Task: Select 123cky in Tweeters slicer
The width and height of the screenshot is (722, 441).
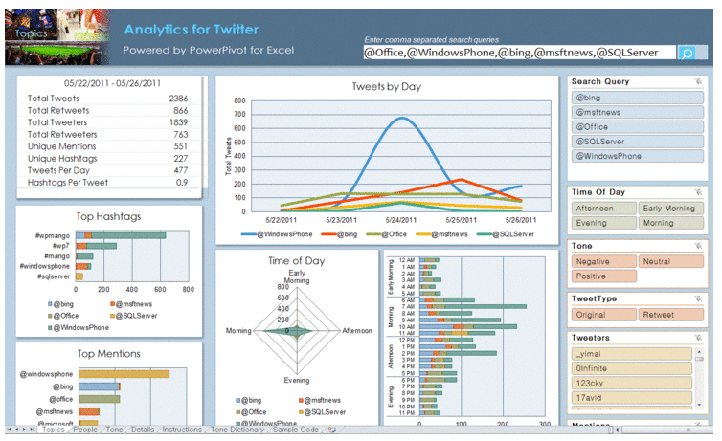Action: point(632,384)
